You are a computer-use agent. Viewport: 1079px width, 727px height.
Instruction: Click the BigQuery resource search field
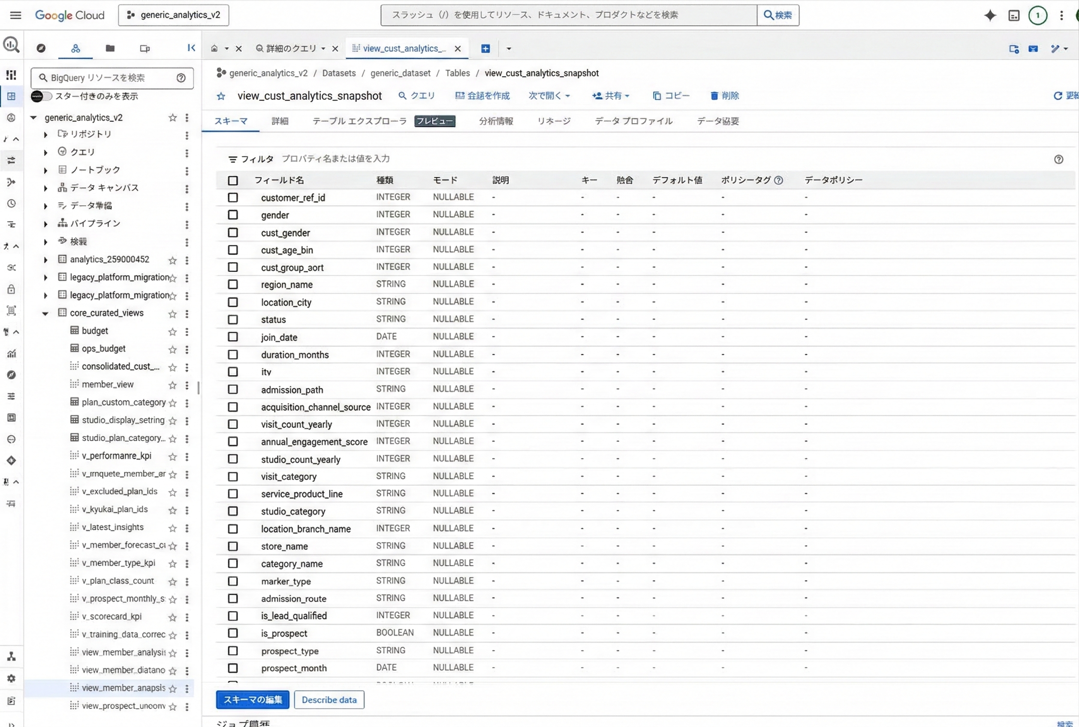tap(112, 78)
